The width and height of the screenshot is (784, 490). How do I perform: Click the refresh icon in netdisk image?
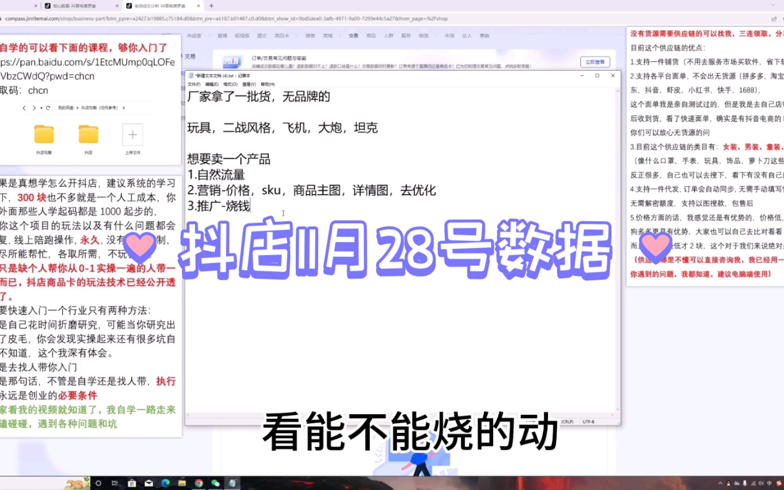(48, 108)
